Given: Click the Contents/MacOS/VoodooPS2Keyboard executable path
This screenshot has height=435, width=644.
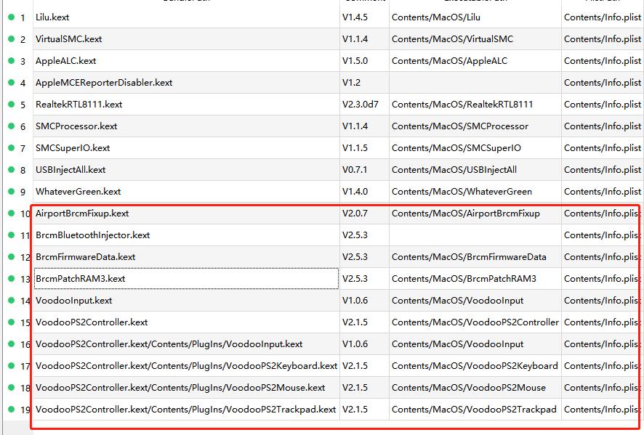Looking at the screenshot, I should coord(475,365).
